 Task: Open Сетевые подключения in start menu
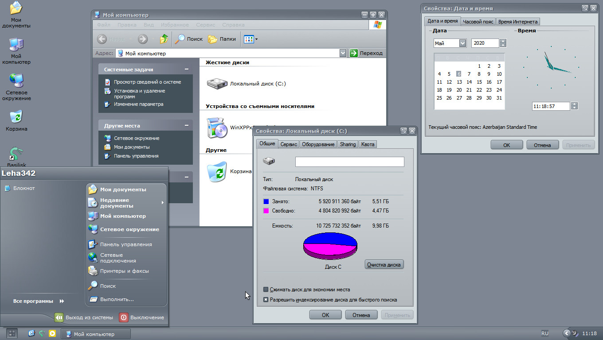(x=126, y=258)
